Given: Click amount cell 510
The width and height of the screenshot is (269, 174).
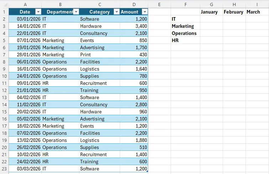Looking at the screenshot, I should coord(134,147).
